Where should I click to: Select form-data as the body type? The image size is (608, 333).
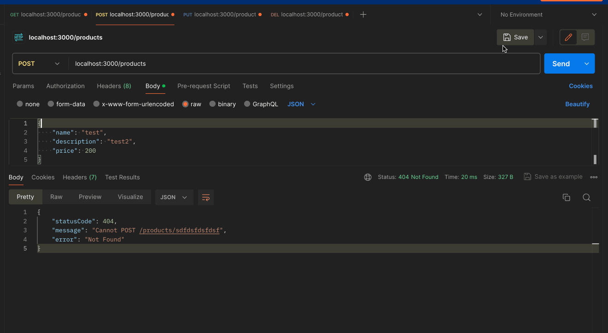point(66,104)
